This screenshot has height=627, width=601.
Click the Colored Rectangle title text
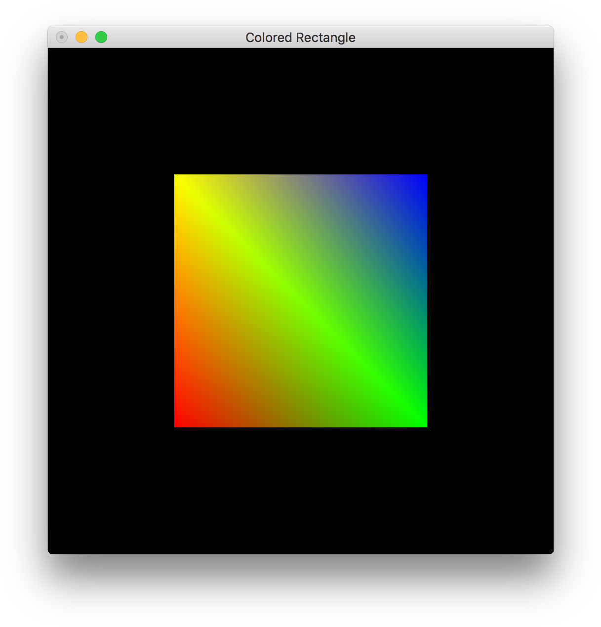tap(300, 37)
